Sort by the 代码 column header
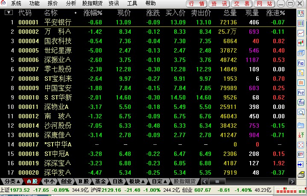 pos(25,13)
